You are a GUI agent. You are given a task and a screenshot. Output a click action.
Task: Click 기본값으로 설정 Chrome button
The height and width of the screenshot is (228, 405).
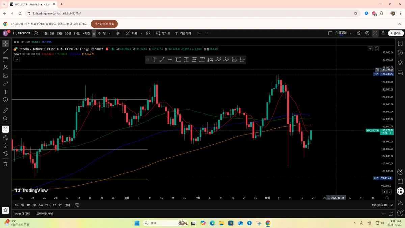pos(104,24)
